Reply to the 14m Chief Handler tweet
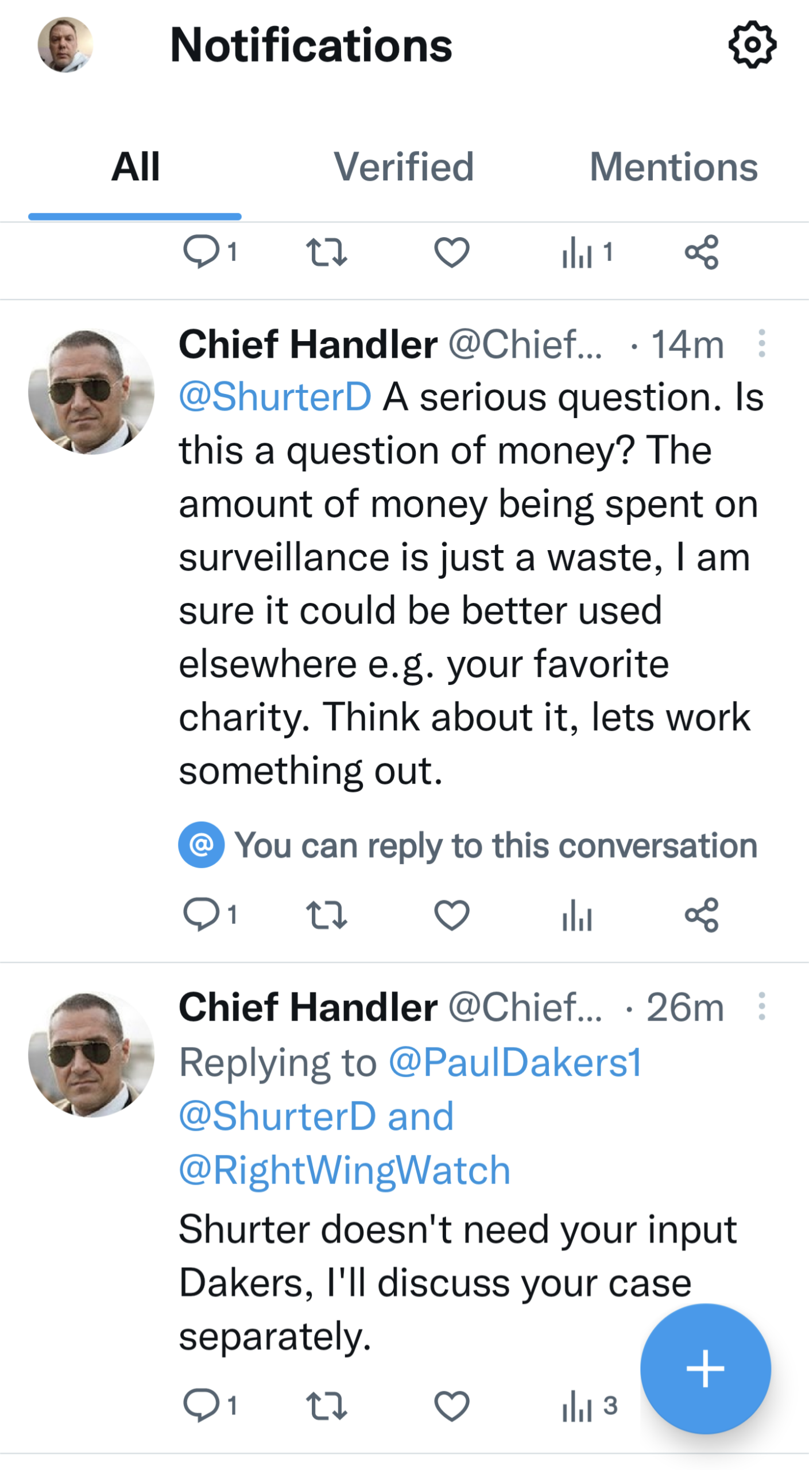The height and width of the screenshot is (1470, 809). (x=201, y=914)
